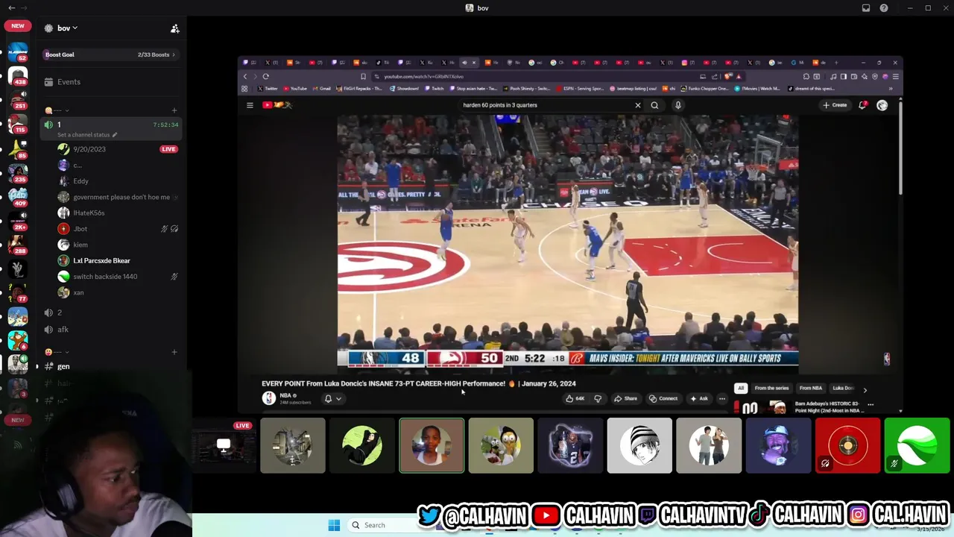Click the Ask button under video
This screenshot has height=537, width=954.
(699, 399)
